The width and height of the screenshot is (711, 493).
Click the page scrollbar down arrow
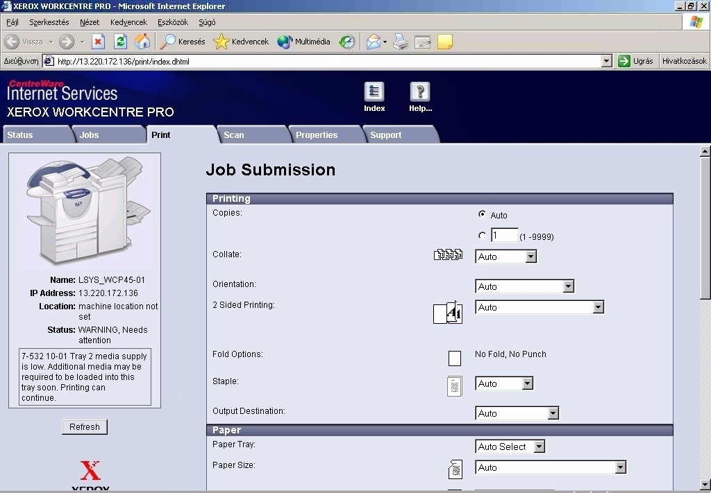click(705, 484)
